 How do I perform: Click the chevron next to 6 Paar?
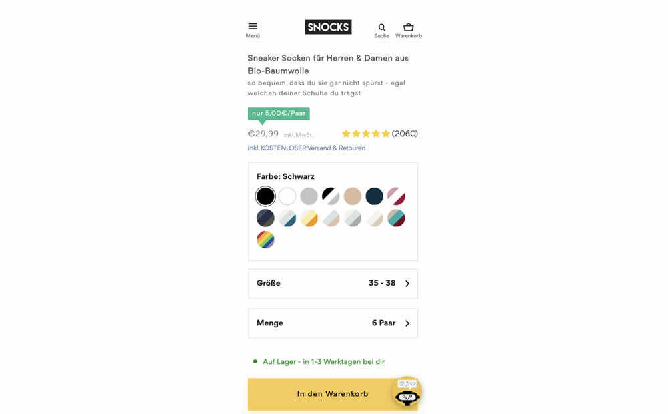[x=407, y=323]
